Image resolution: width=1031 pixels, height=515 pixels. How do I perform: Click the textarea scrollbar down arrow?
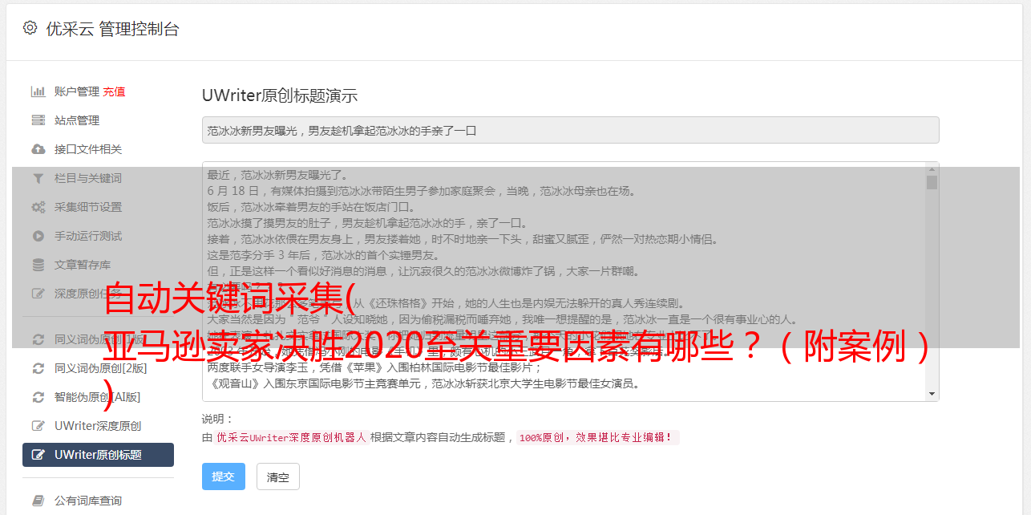pyautogui.click(x=932, y=394)
